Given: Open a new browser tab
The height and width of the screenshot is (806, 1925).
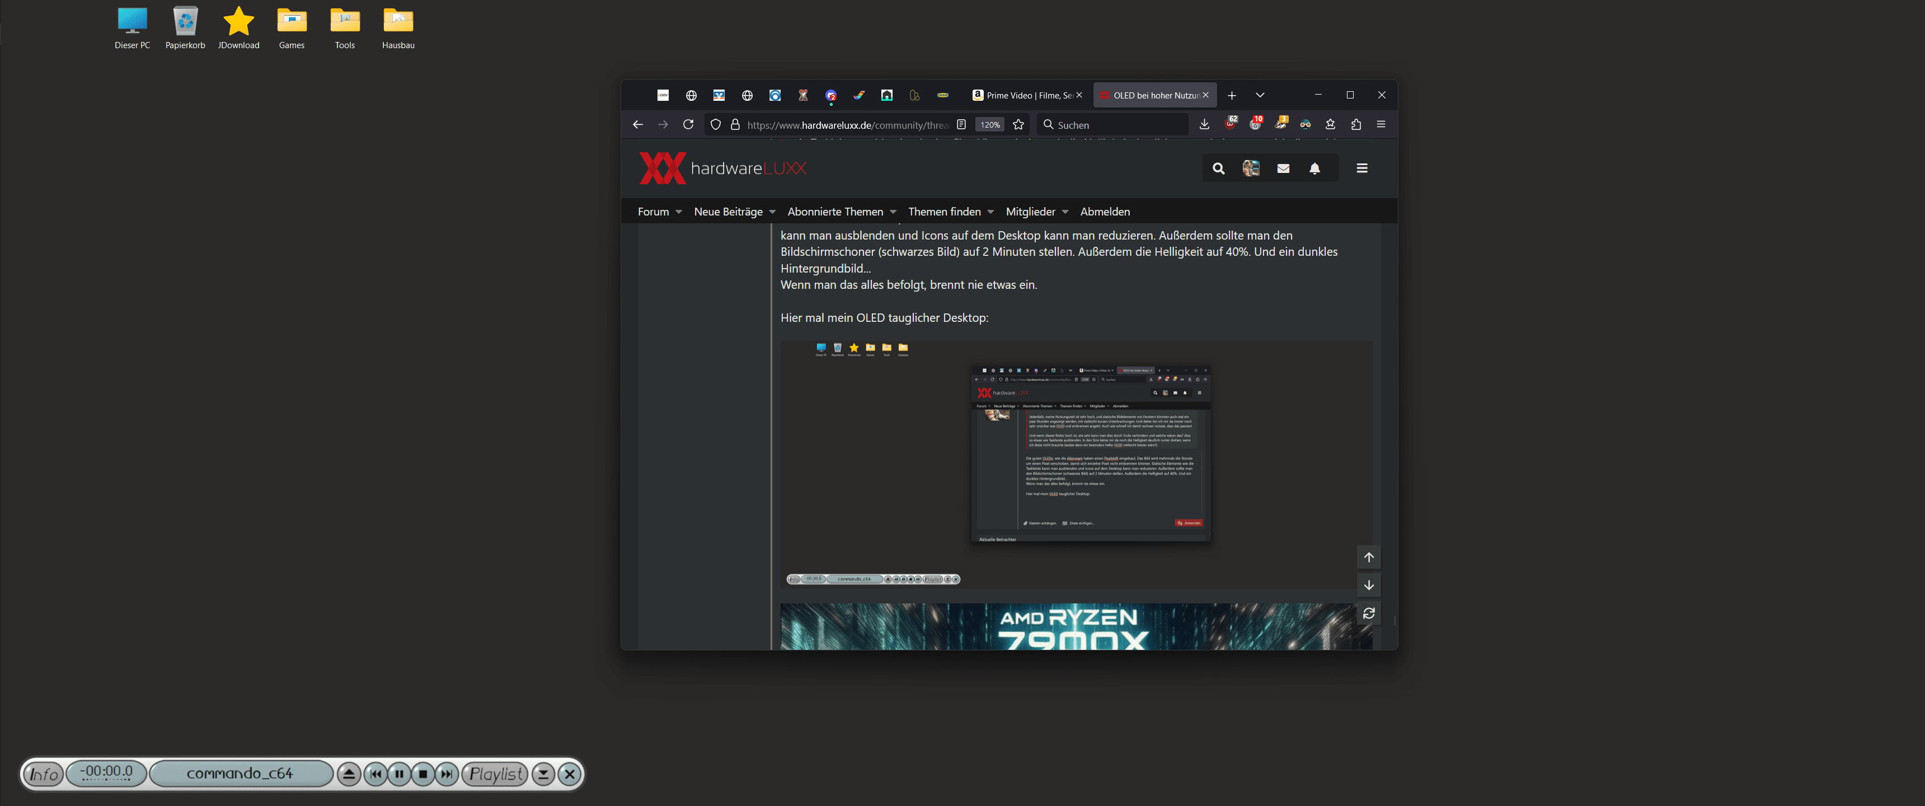Looking at the screenshot, I should (x=1232, y=95).
